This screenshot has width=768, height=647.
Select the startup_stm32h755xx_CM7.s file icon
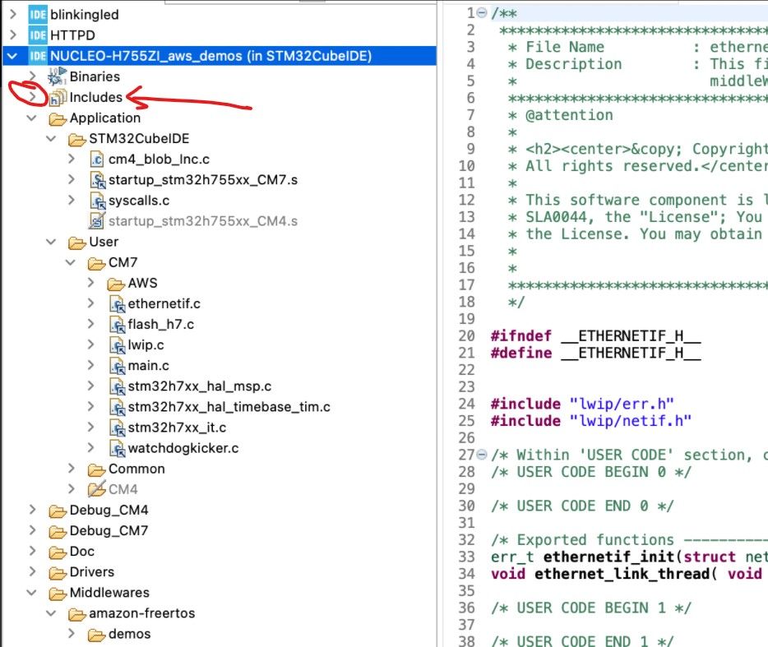coord(97,180)
